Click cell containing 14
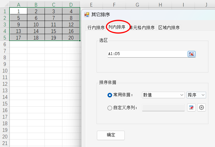 (36, 31)
